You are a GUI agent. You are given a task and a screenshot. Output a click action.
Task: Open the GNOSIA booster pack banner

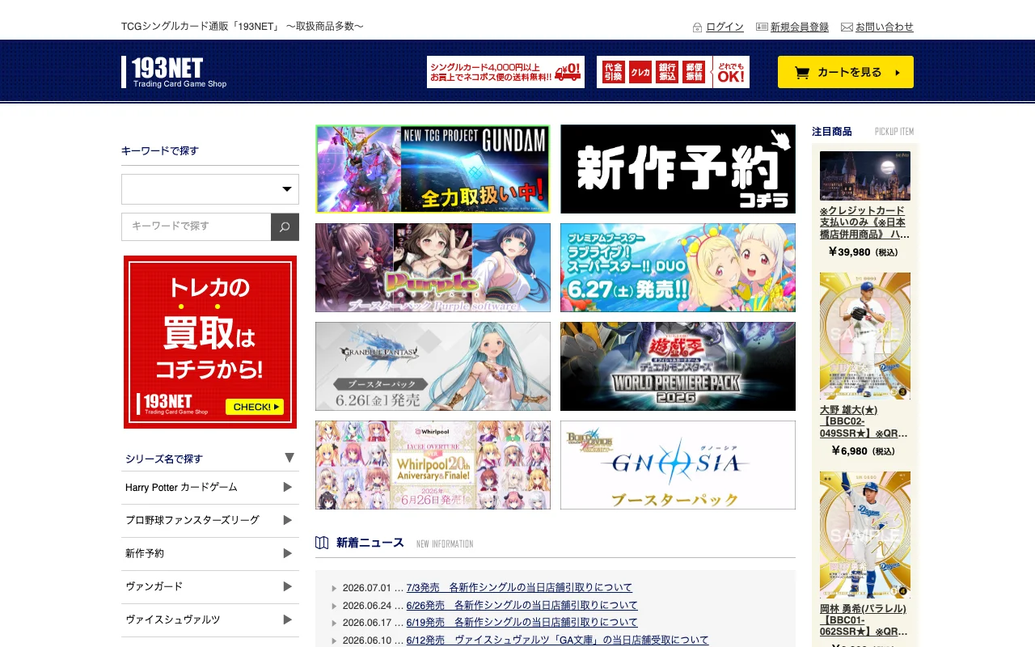click(678, 465)
